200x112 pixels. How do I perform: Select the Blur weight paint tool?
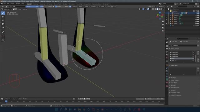coord(3,16)
